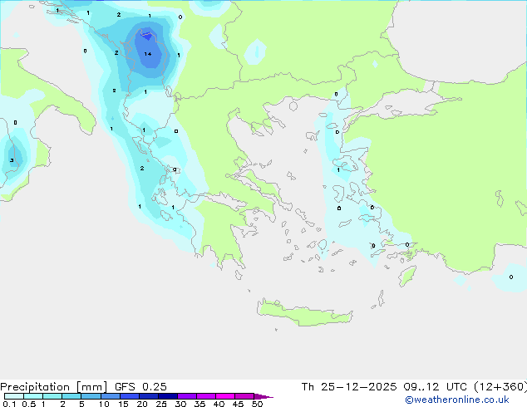The height and width of the screenshot is (407, 527).
Task: Click the '3' precipitation value near Italy
Action: coord(12,160)
